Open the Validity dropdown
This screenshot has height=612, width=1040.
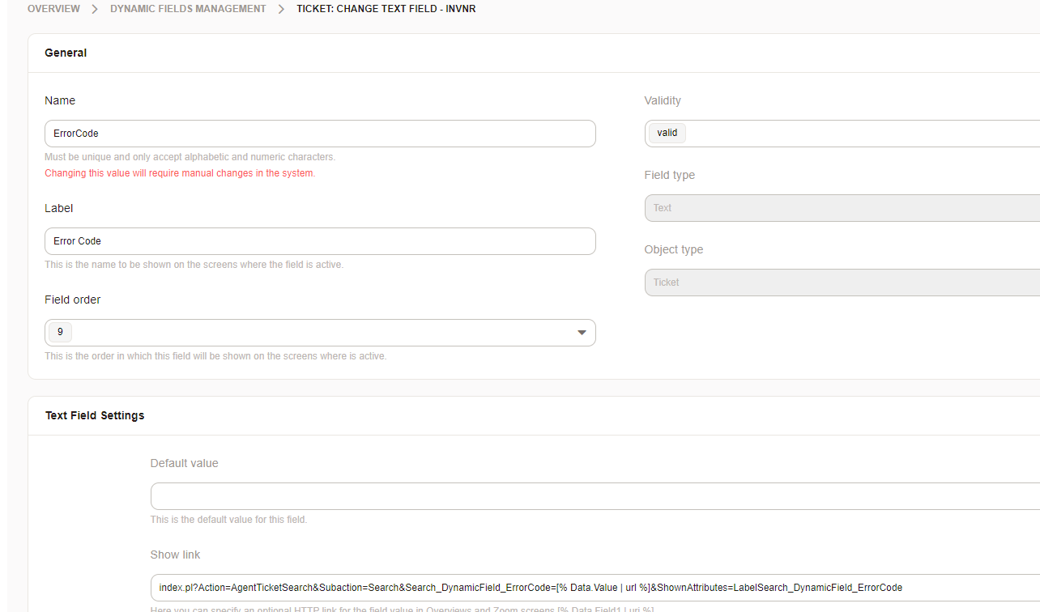[x=859, y=134]
